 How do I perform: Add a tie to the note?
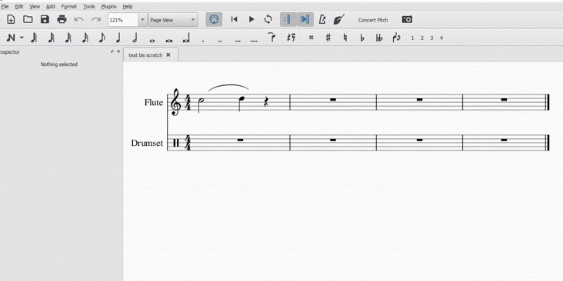point(272,38)
